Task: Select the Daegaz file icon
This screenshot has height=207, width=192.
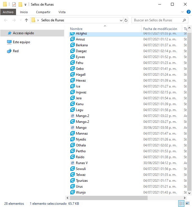Action: click(72, 51)
